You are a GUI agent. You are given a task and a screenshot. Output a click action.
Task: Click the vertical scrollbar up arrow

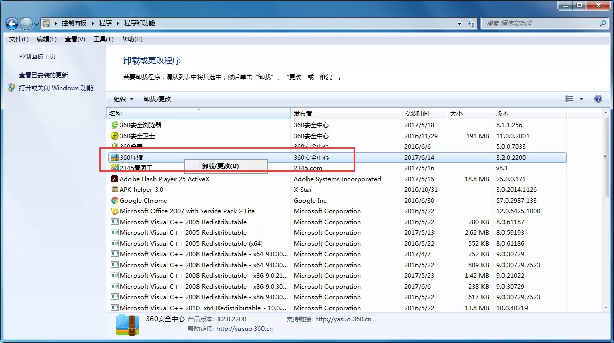pyautogui.click(x=605, y=112)
